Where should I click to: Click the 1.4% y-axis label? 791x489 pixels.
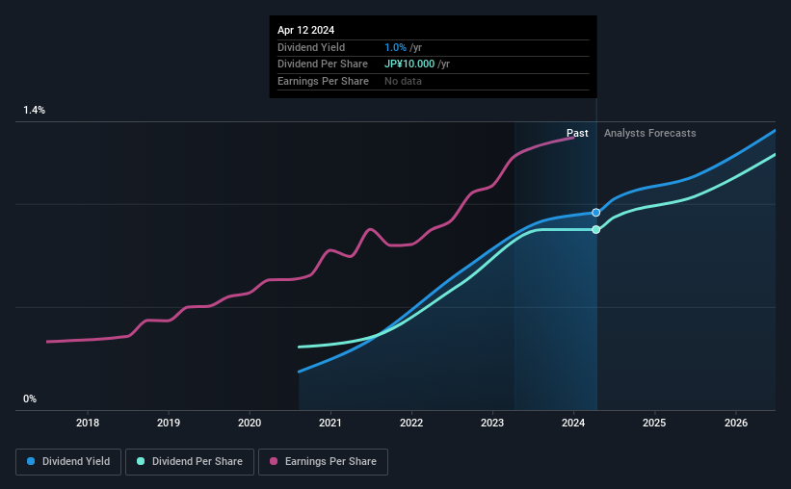click(35, 110)
